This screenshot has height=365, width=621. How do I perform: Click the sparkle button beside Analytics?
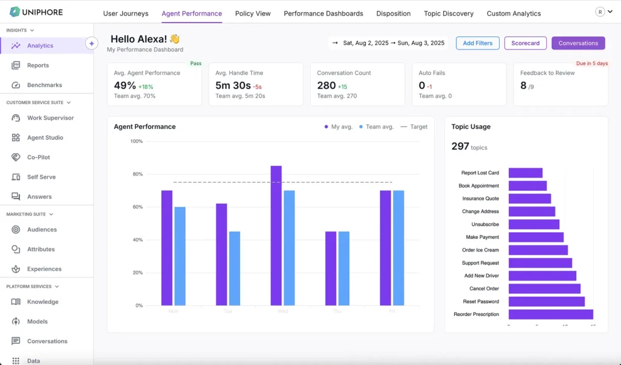click(92, 44)
